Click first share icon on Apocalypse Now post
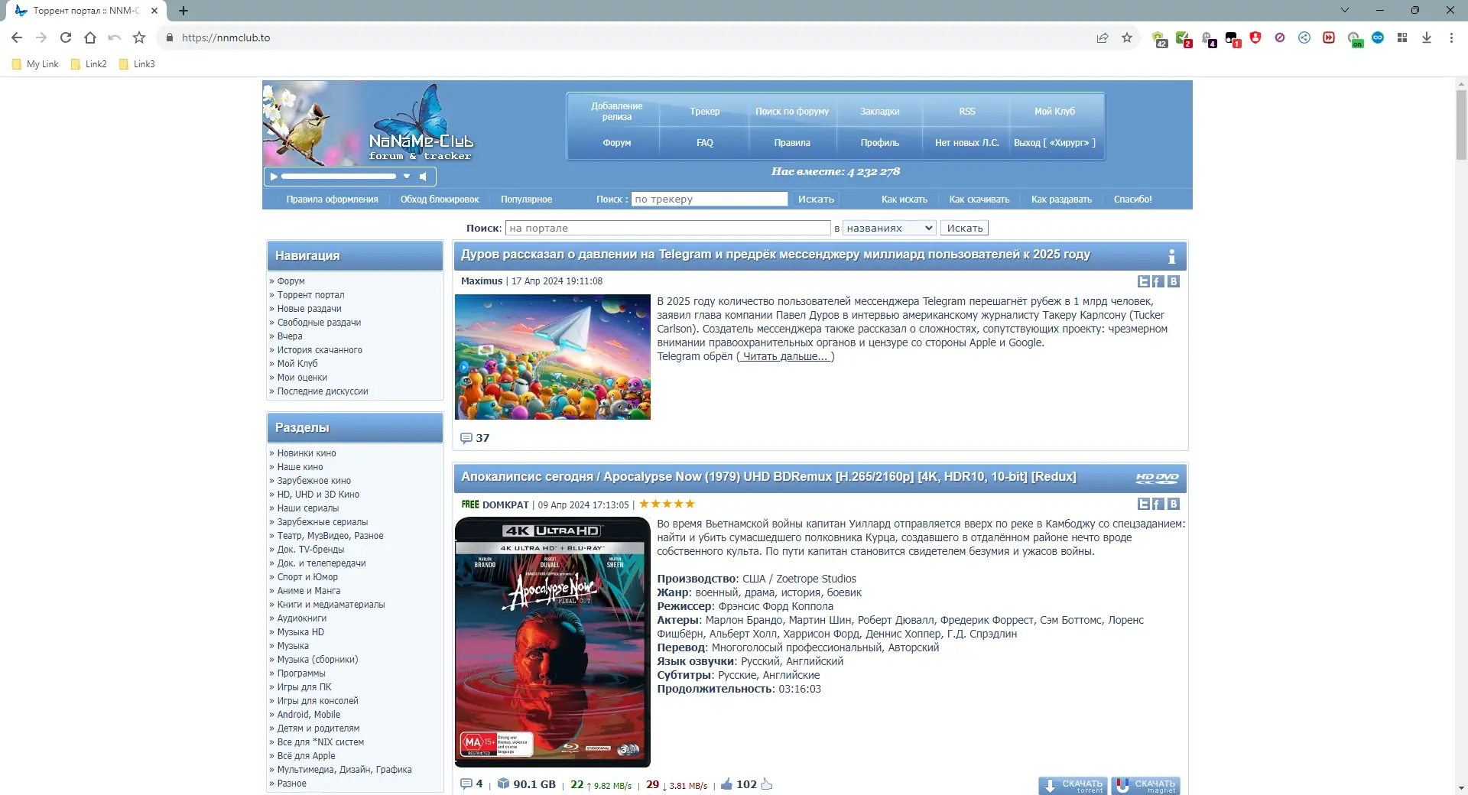The width and height of the screenshot is (1468, 795). point(1144,504)
